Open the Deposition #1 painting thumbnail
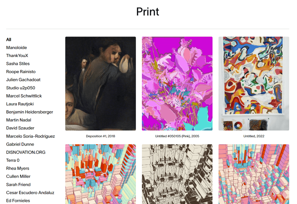The image size is (297, 204). (101, 83)
